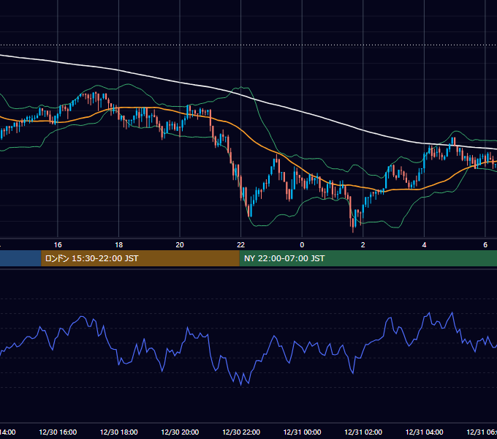Image resolution: width=497 pixels, height=439 pixels.
Task: Click the blue session bar before ロンドン
Action: 20,258
